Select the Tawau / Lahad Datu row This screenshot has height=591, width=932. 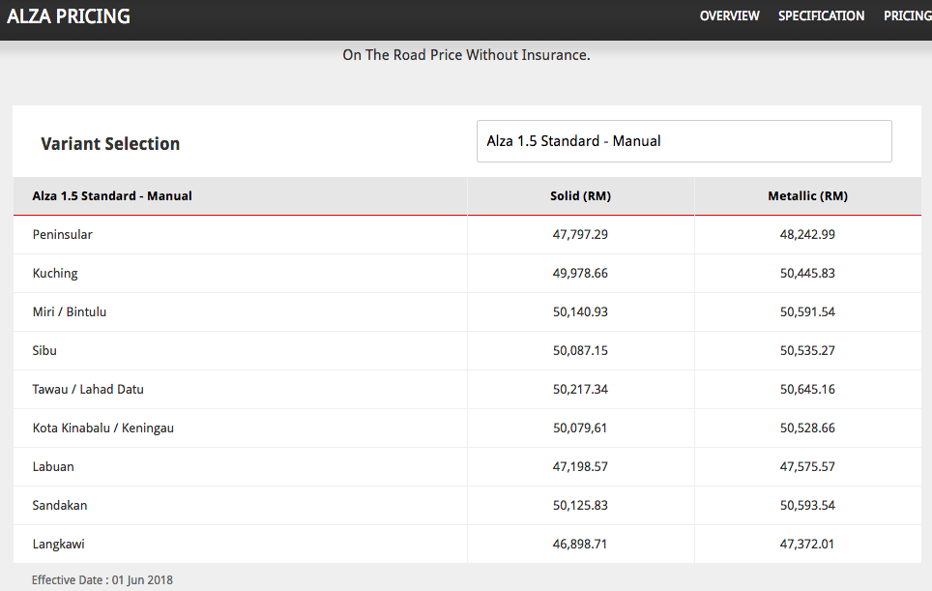coord(88,390)
